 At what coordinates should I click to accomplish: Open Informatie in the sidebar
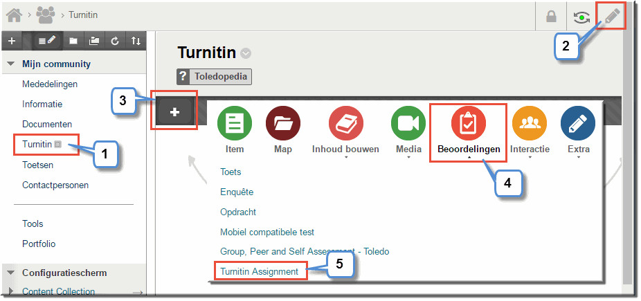42,104
